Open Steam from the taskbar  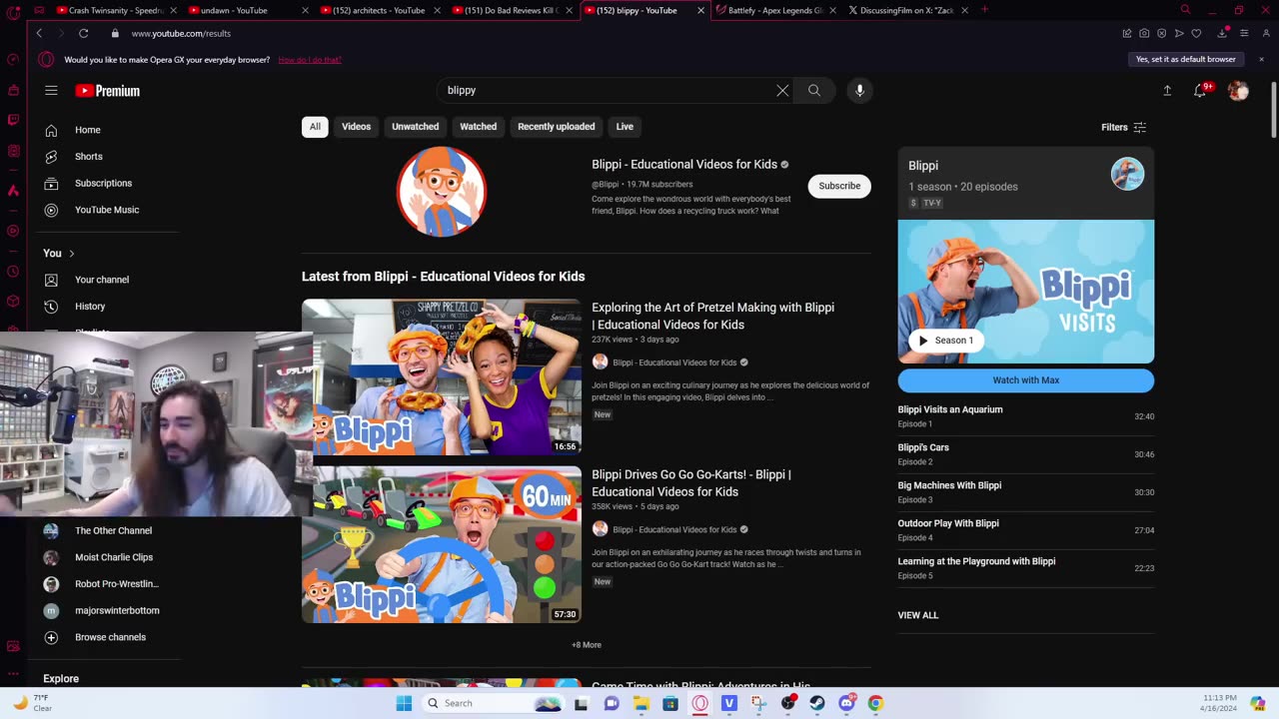[817, 703]
